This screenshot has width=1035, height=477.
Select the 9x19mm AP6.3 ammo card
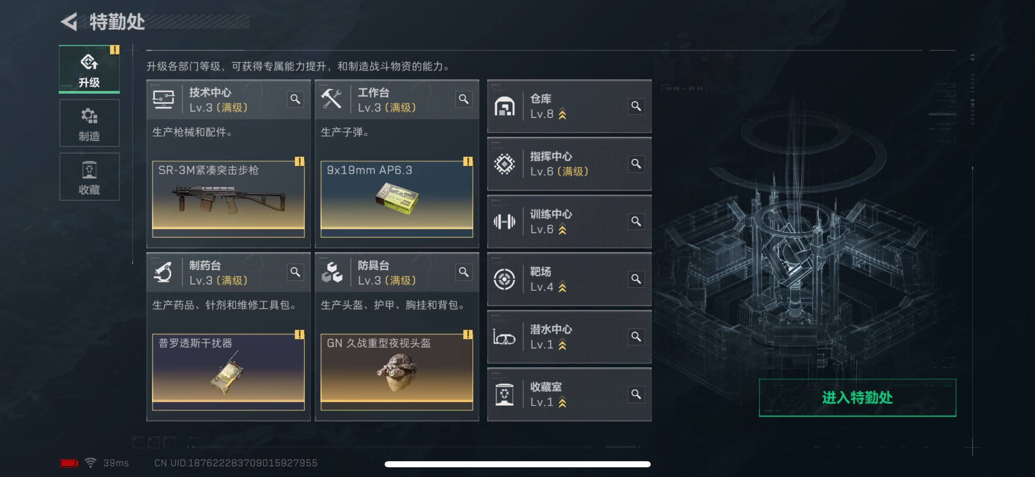pyautogui.click(x=397, y=199)
